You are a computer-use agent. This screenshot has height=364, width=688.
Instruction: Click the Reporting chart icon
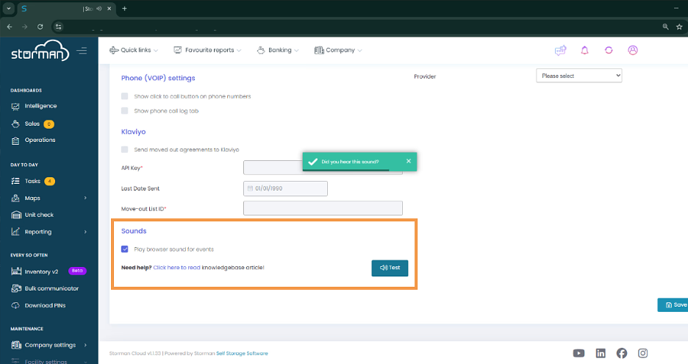(15, 232)
